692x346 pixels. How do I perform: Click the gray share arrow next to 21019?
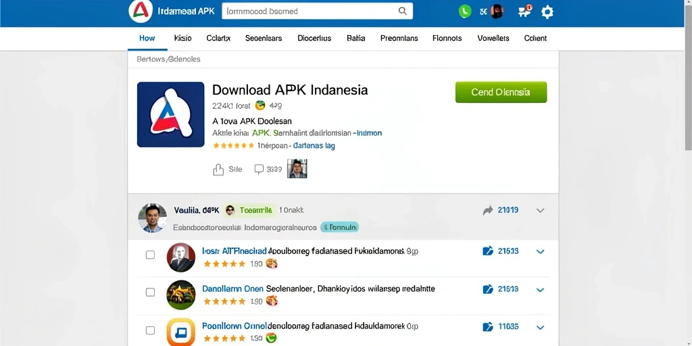[x=488, y=211]
